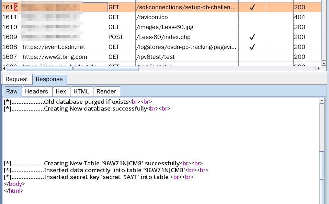Click the checkmark in row 1608
The image size is (329, 204).
[x=252, y=47]
